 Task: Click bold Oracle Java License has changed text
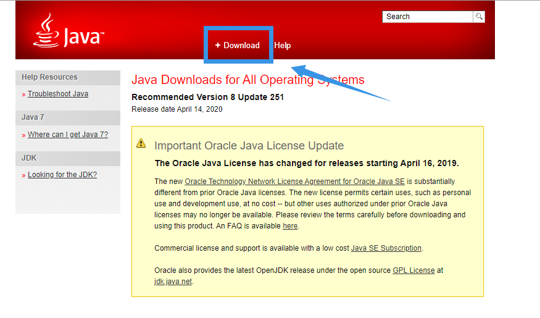[307, 163]
